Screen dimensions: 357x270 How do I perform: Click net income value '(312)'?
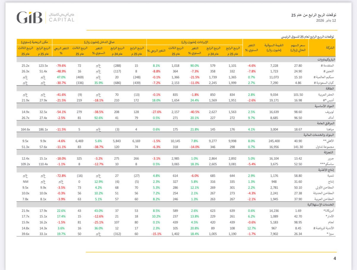(x=117, y=234)
